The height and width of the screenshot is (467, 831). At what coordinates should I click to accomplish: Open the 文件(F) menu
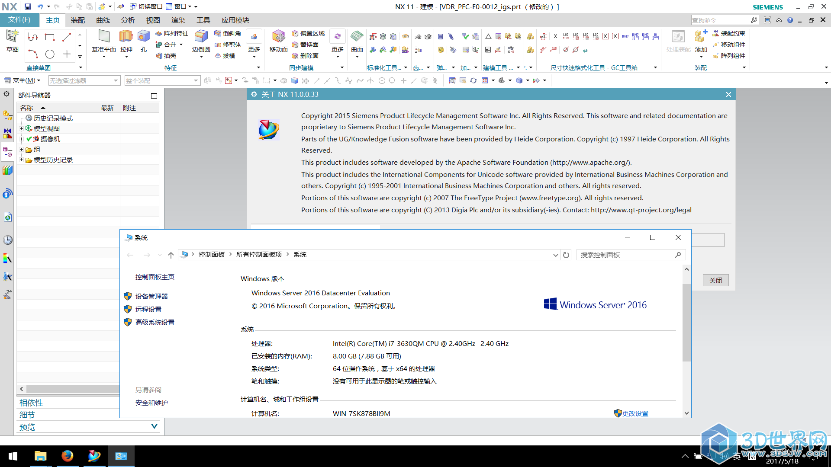click(19, 20)
